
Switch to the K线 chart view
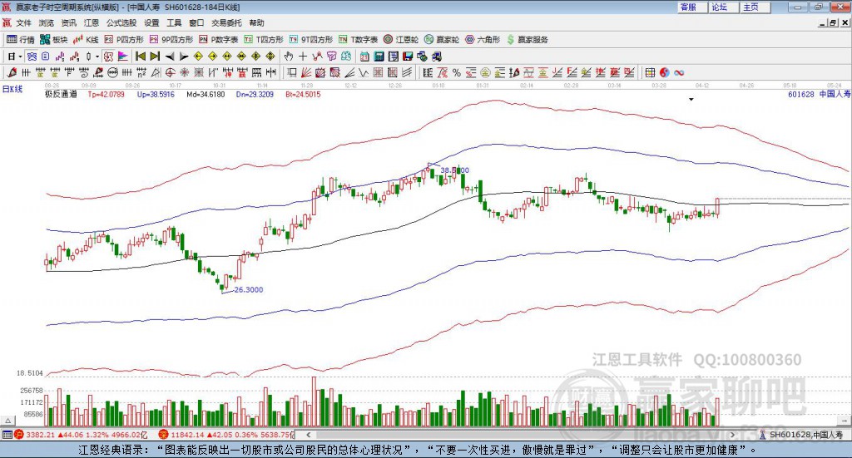[86, 40]
